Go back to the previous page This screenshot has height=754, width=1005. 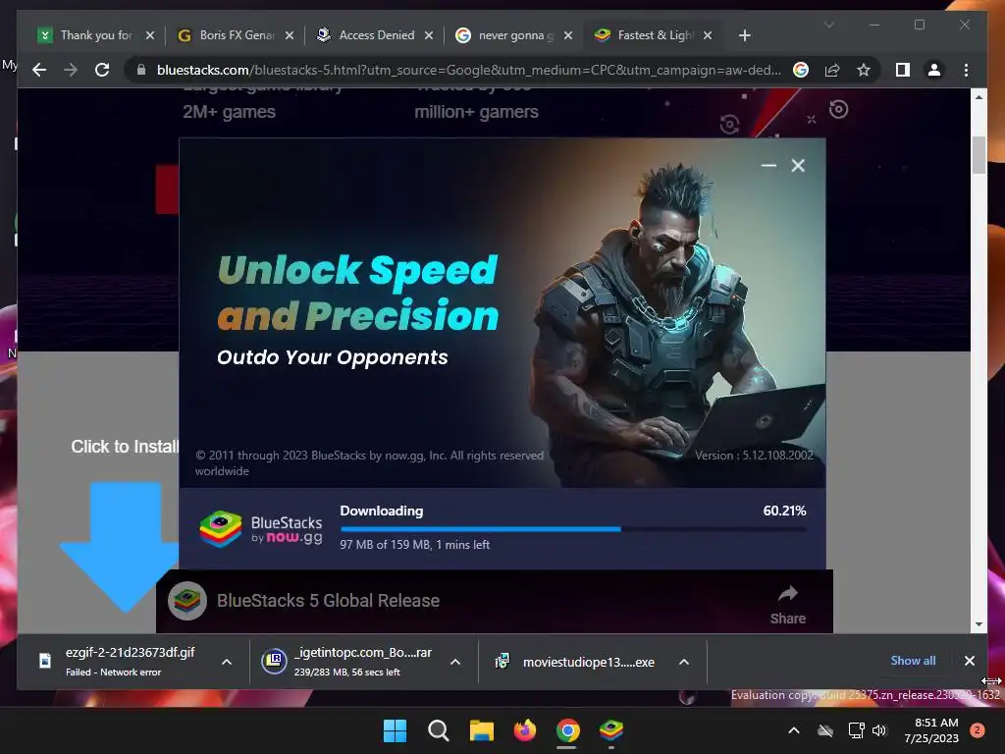[39, 70]
